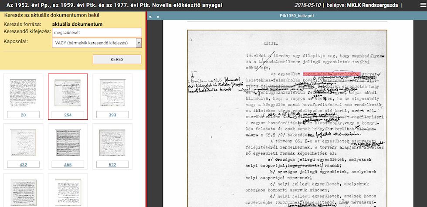Open page 254 link
427x207 pixels.
pyautogui.click(x=68, y=115)
